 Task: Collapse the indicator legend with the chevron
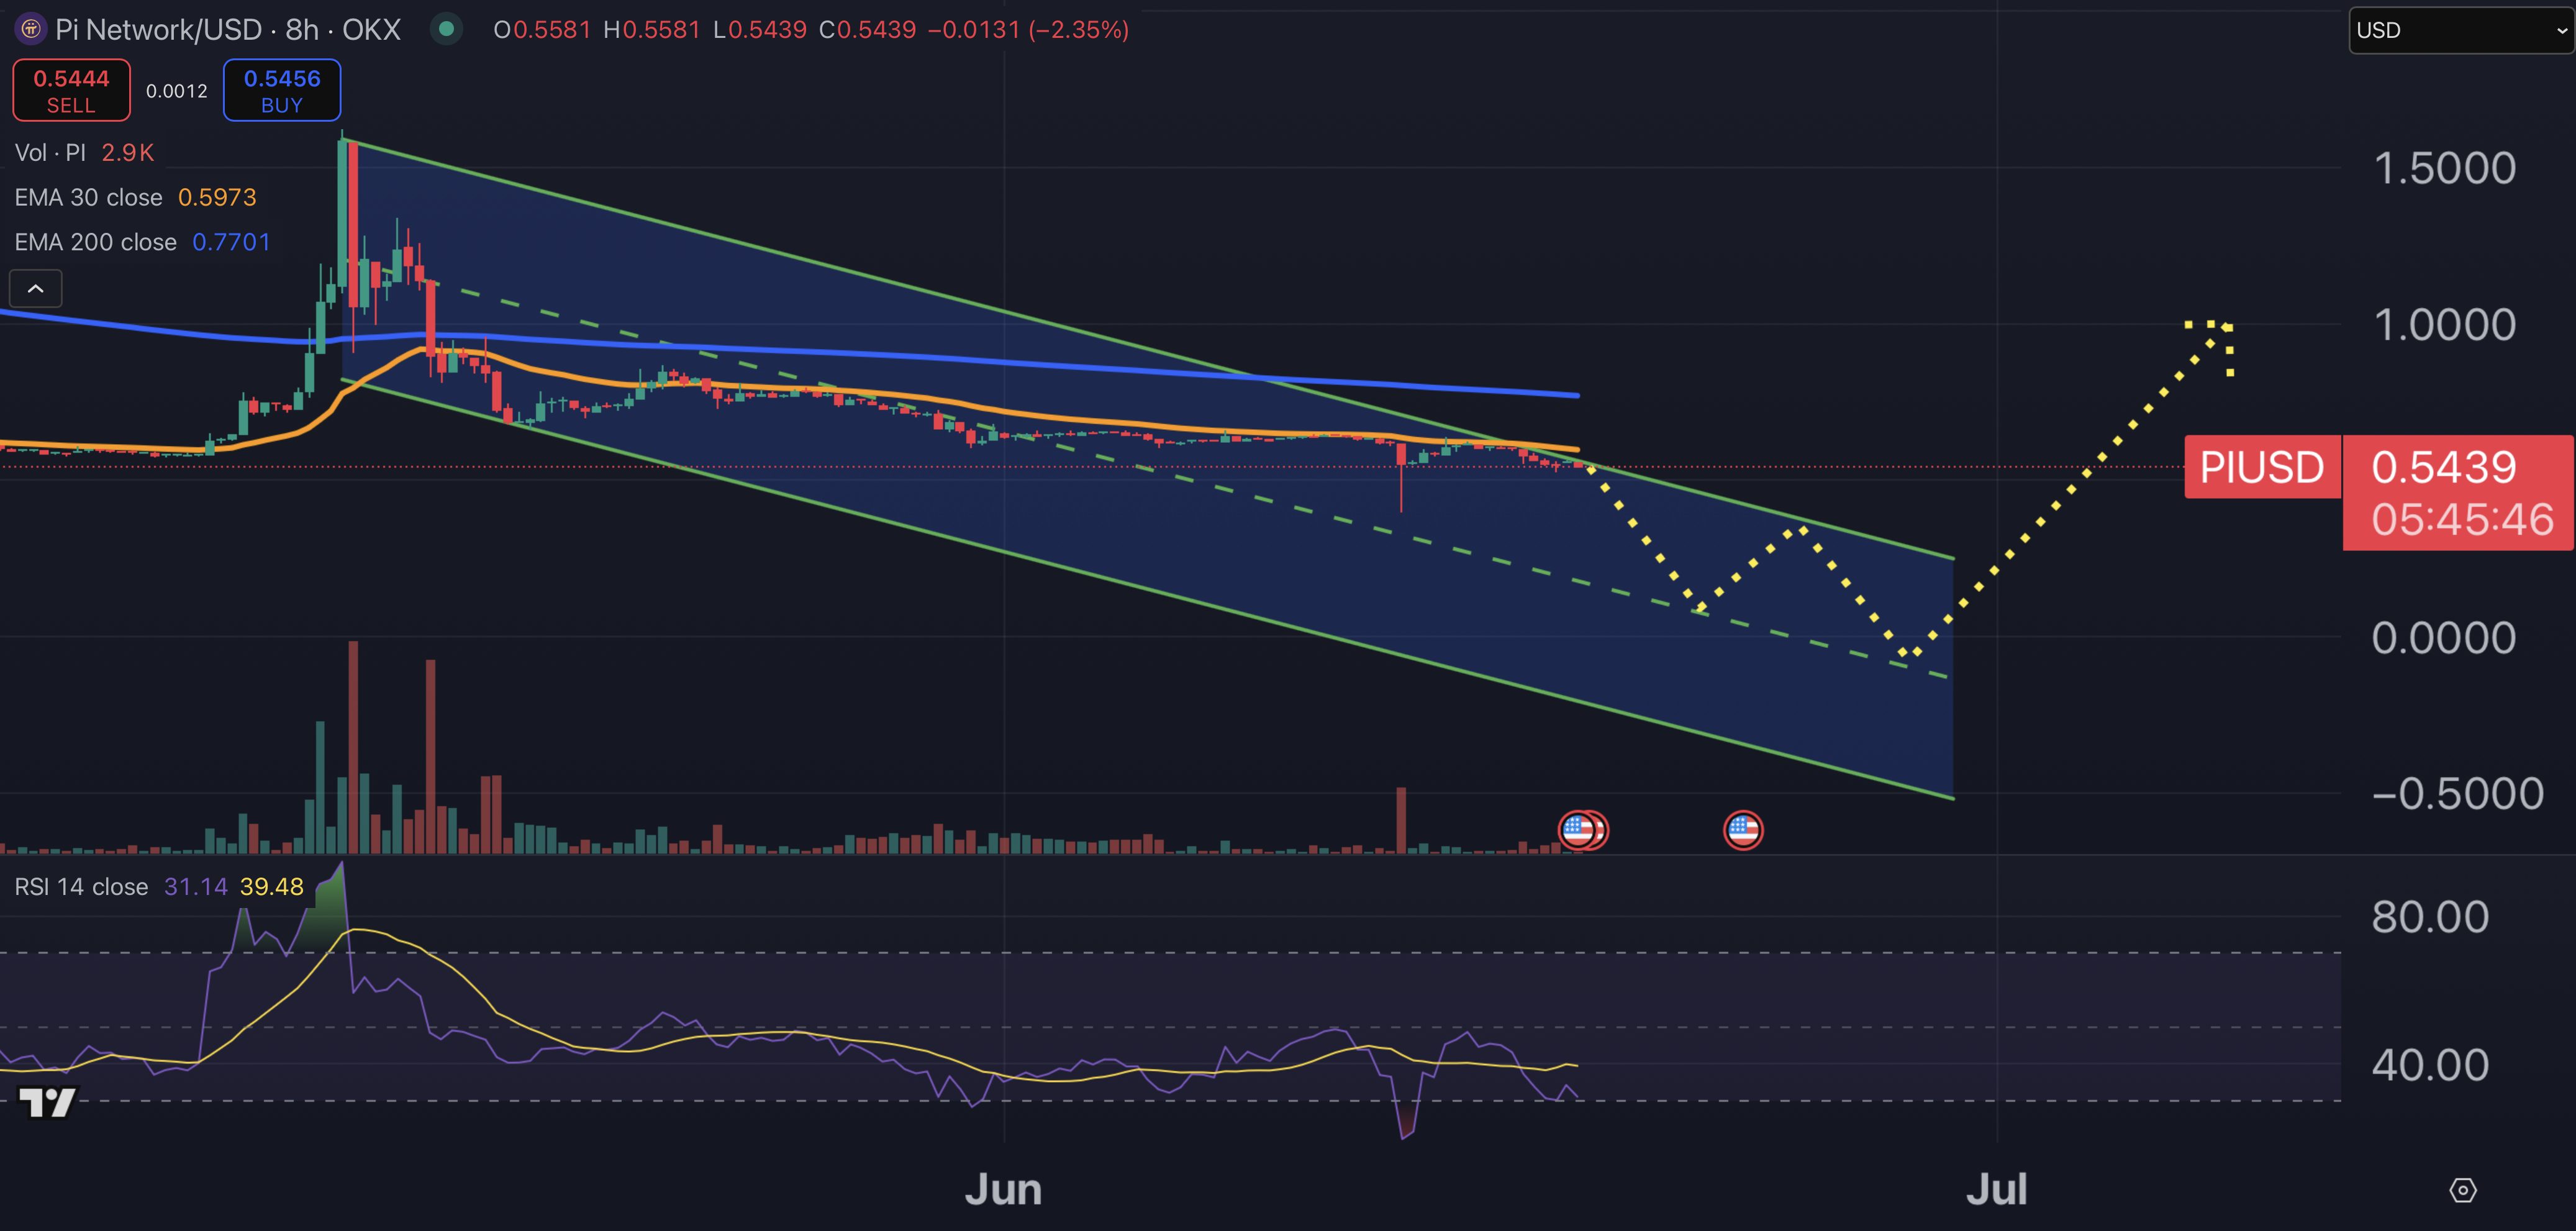[x=36, y=289]
